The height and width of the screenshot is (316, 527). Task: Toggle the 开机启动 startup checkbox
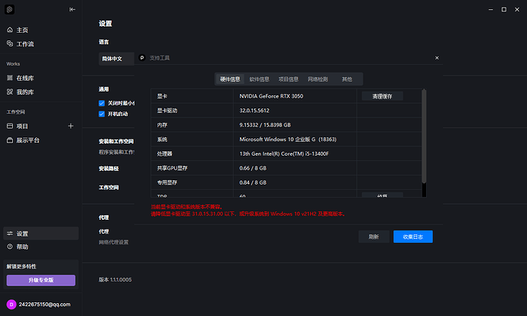[x=102, y=114]
